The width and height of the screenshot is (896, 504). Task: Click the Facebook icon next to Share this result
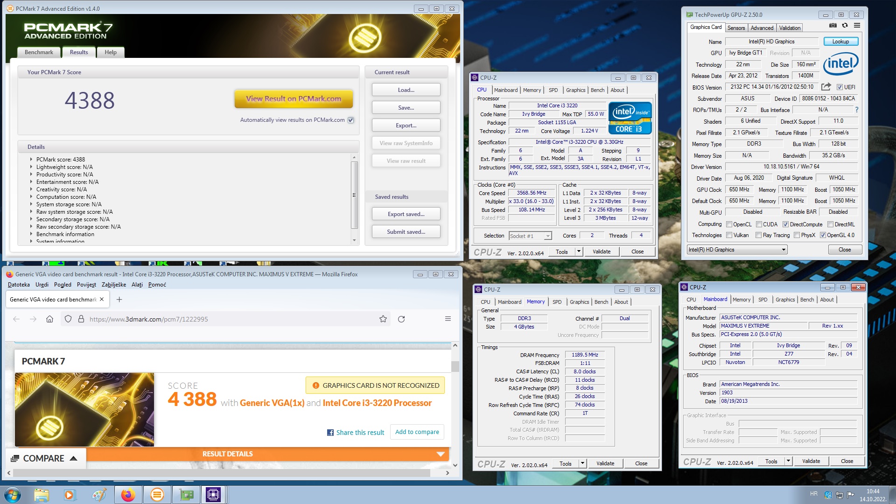pos(330,433)
